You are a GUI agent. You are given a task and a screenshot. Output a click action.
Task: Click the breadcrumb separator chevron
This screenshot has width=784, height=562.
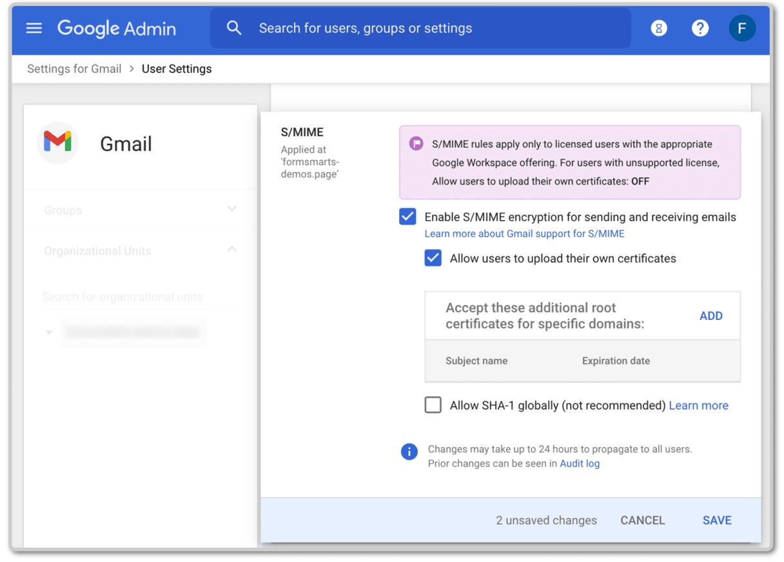point(132,69)
